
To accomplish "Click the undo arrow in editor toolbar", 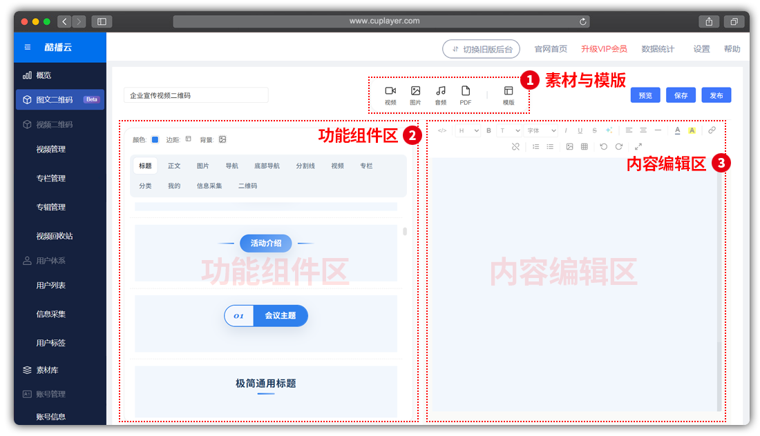I will tap(603, 146).
